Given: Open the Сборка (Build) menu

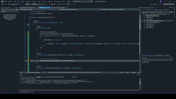Looking at the screenshot, I should coord(28,1).
